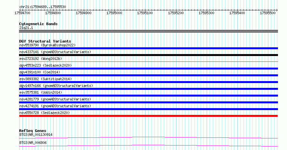This screenshot has width=287, height=150.
Task: Open variant esv3575381 (Uddin2014) label
Action: (41, 92)
